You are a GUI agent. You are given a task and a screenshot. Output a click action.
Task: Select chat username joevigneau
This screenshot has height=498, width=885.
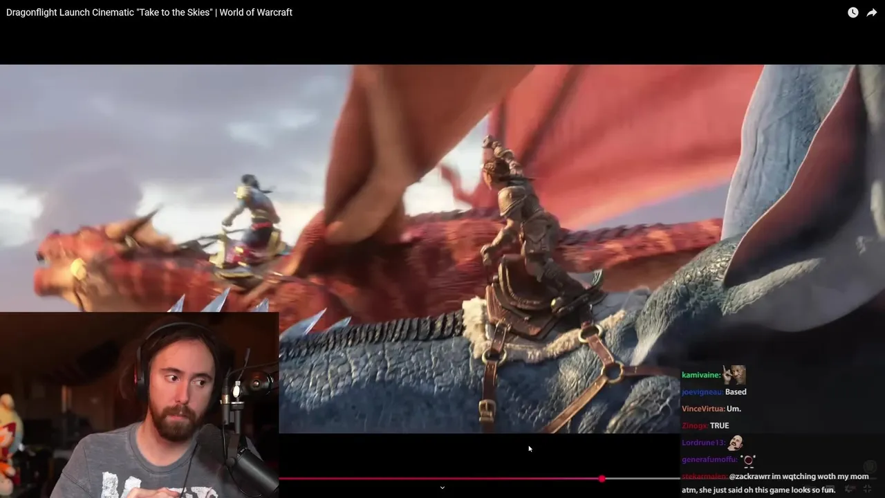tap(702, 391)
